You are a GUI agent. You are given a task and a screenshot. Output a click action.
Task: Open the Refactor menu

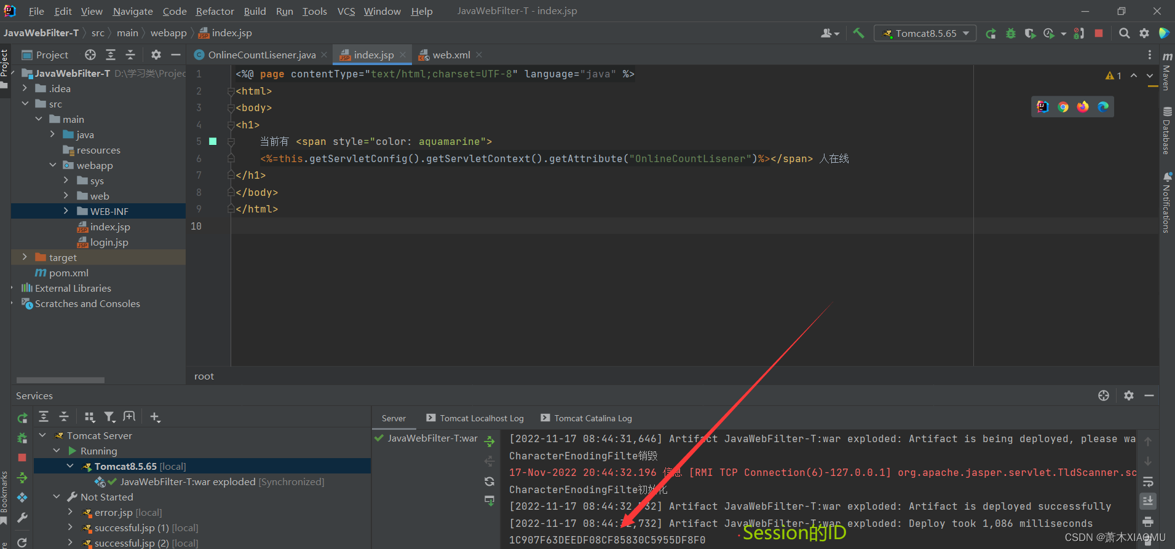[x=215, y=11]
